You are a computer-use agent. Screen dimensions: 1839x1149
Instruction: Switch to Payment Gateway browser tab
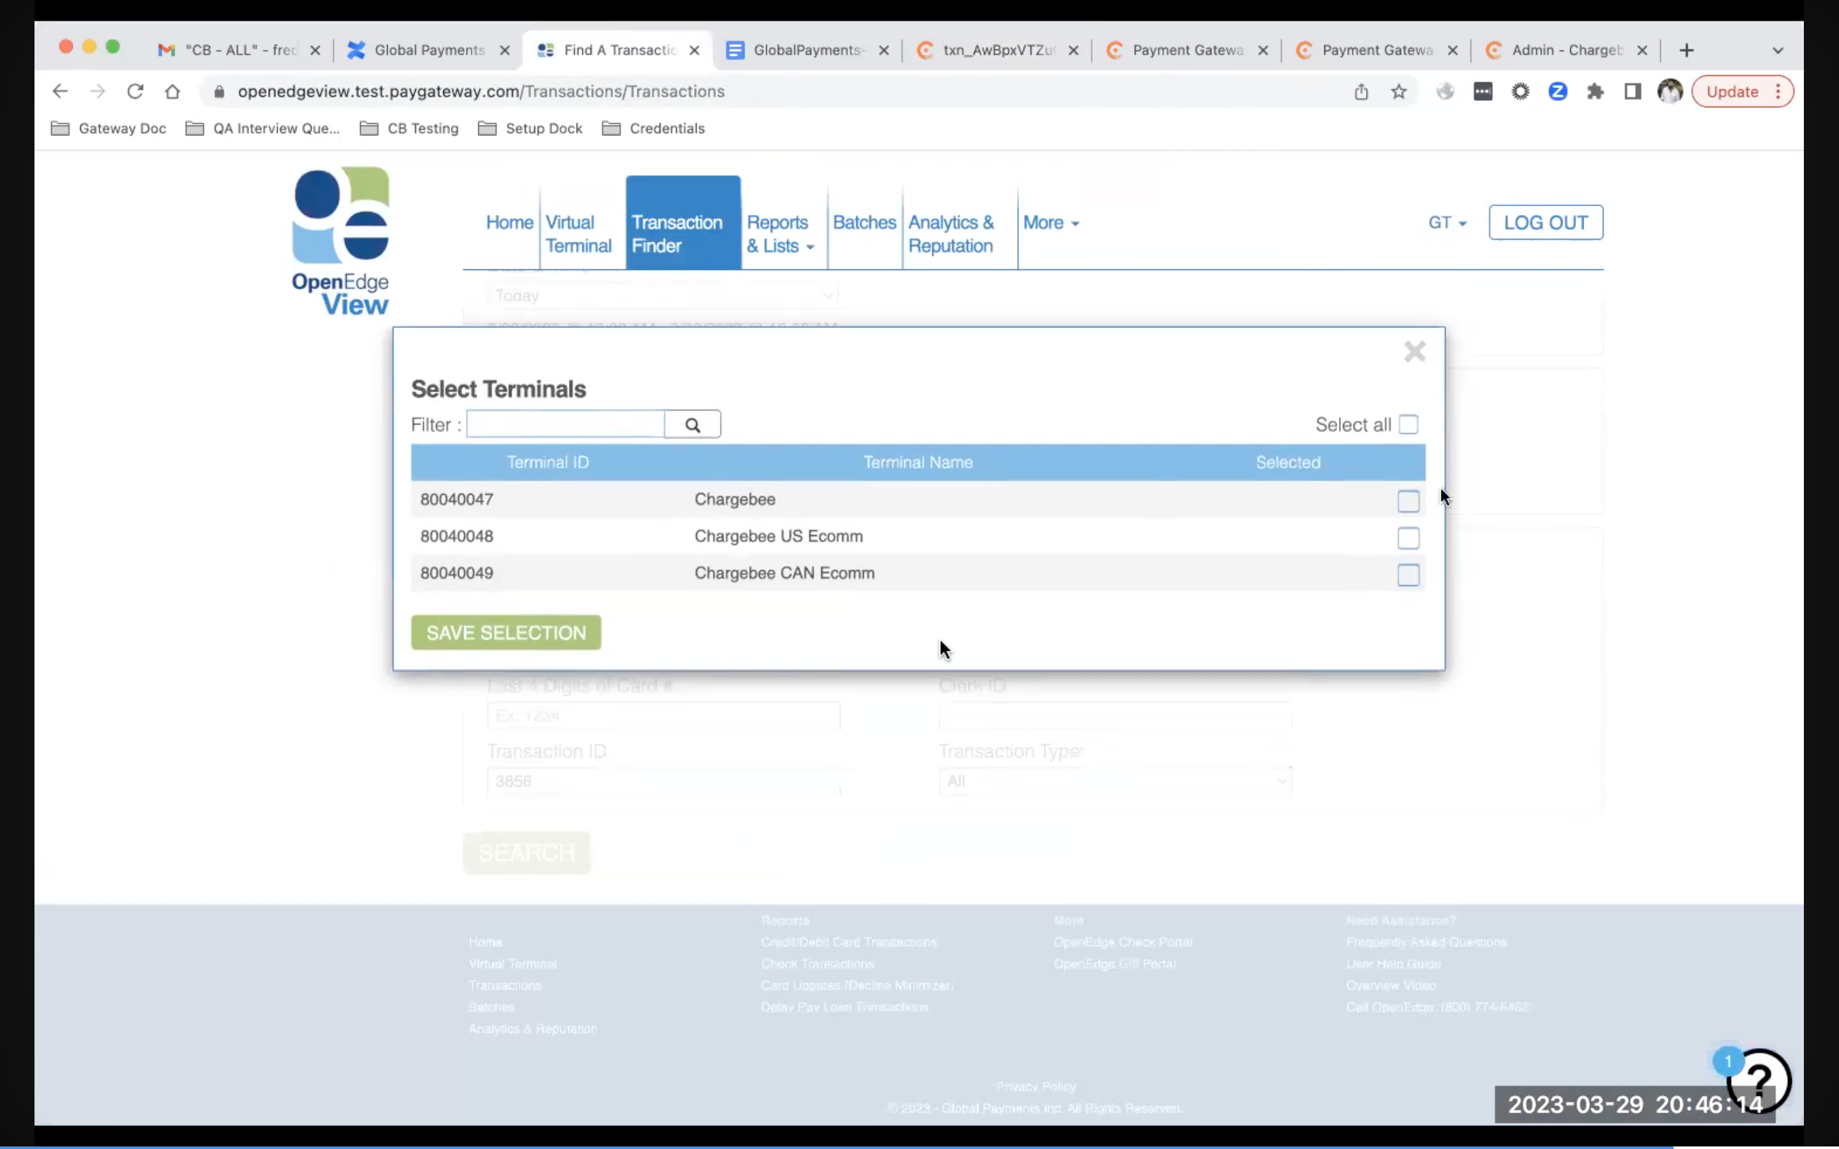click(x=1186, y=50)
